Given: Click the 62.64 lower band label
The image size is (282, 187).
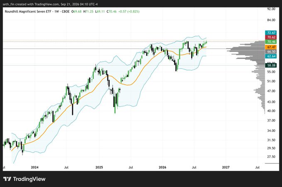Looking at the screenshot, I should (x=271, y=56).
